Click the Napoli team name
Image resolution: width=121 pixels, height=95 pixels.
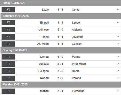coord(44,78)
